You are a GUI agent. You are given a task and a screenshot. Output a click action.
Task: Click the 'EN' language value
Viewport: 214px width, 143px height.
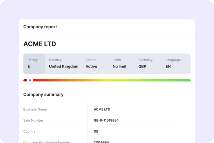click(x=168, y=66)
